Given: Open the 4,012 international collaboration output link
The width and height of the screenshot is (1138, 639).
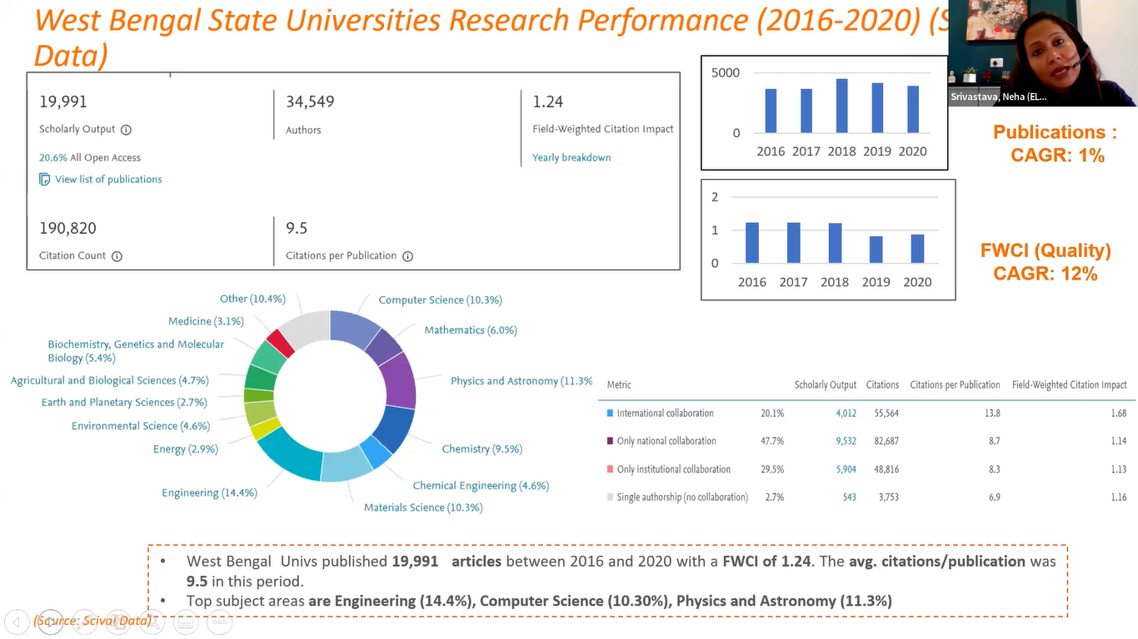Looking at the screenshot, I should click(846, 414).
